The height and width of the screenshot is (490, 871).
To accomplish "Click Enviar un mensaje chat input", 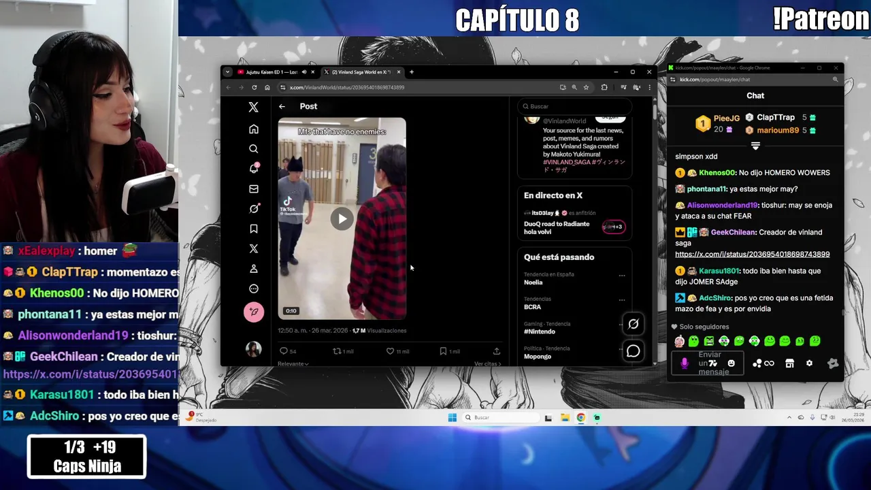I will click(709, 363).
